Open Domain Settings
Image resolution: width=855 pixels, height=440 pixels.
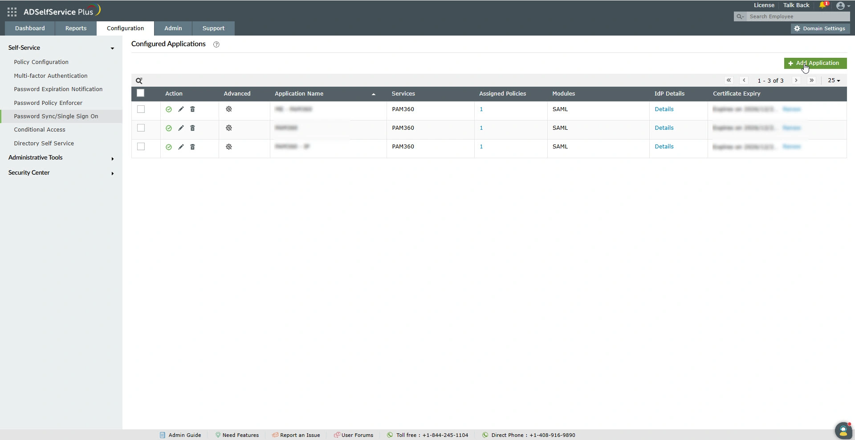pos(819,28)
